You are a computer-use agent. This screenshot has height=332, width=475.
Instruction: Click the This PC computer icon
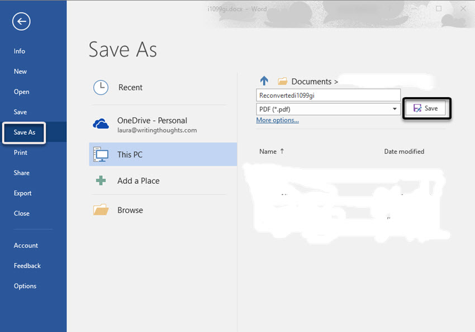101,154
